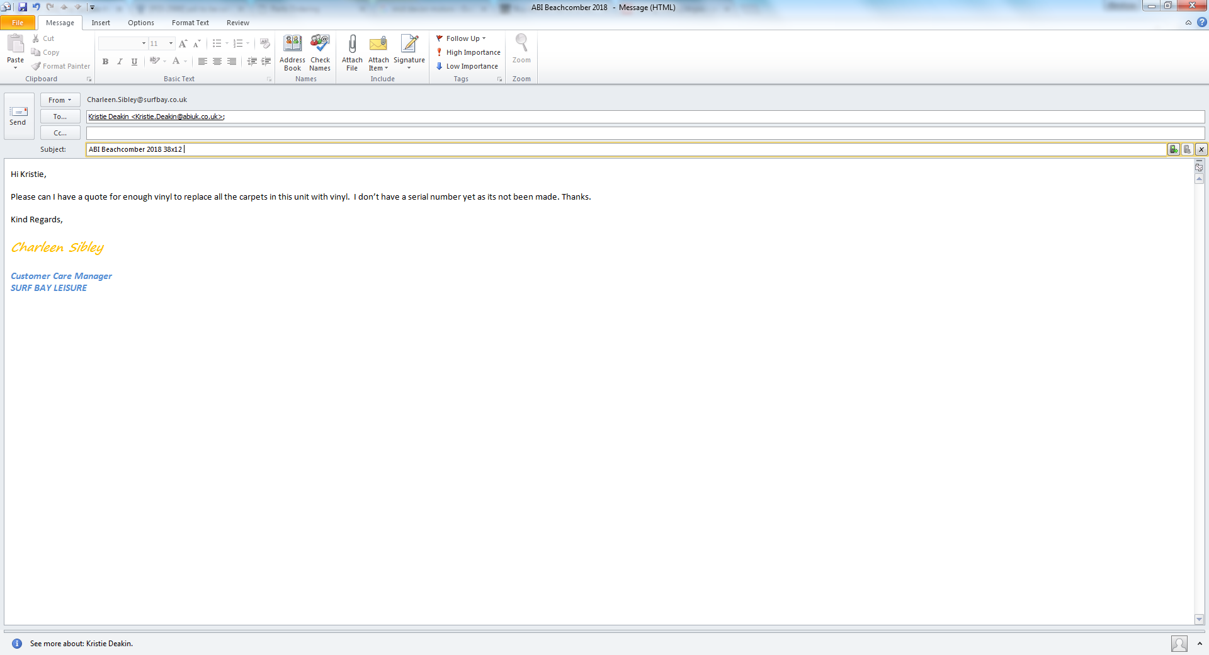Toggle Bold text formatting
Screen dimensions: 1209x655
pyautogui.click(x=105, y=62)
